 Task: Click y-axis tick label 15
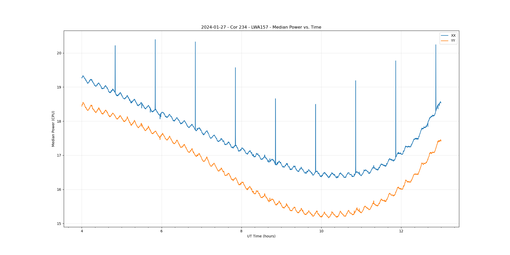[x=59, y=224]
